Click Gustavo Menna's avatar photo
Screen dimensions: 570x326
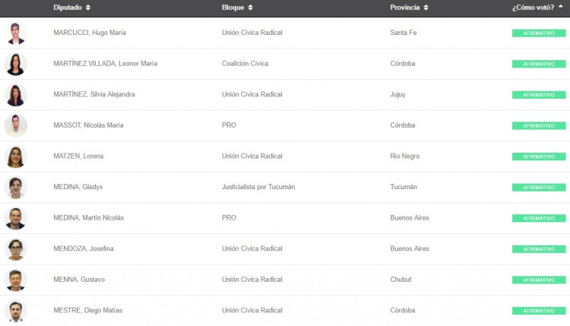[15, 280]
